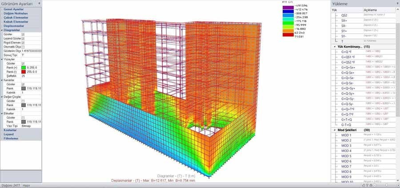This screenshot has height=188, width=400.
Task: Enable the Otomatik Ölçek checkbox
Action: pyautogui.click(x=23, y=47)
